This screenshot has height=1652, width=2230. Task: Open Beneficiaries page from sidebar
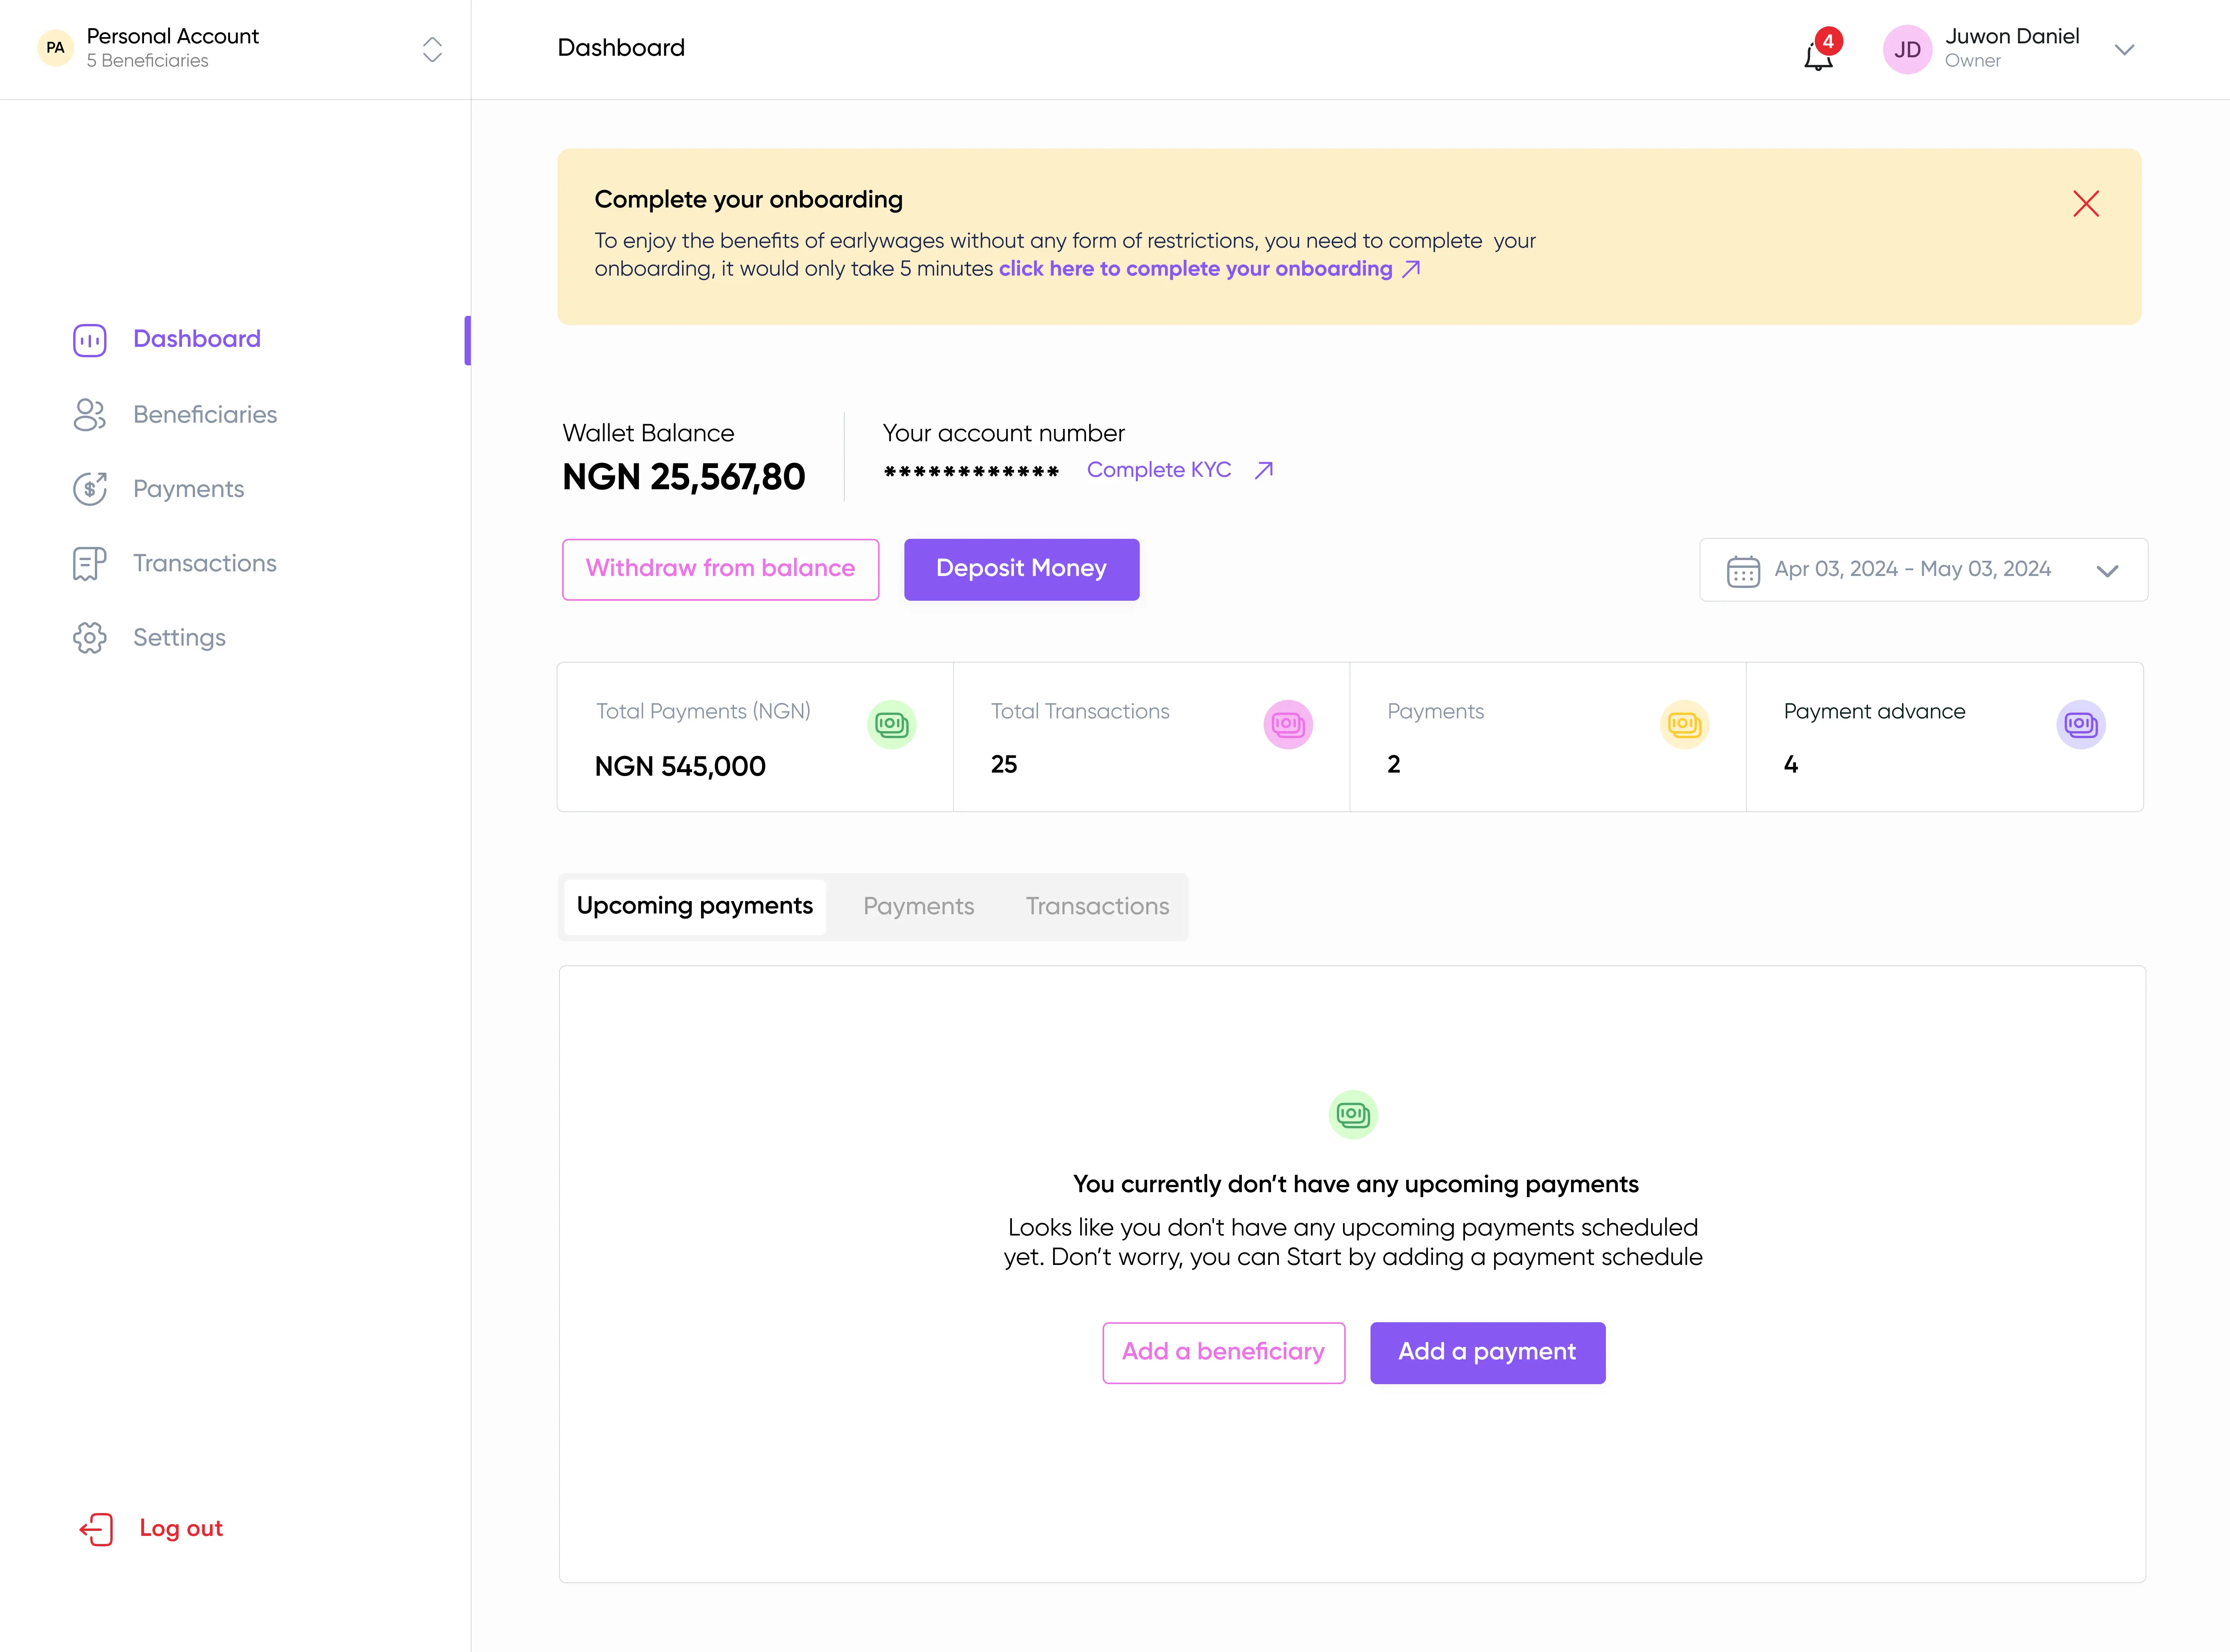click(205, 414)
